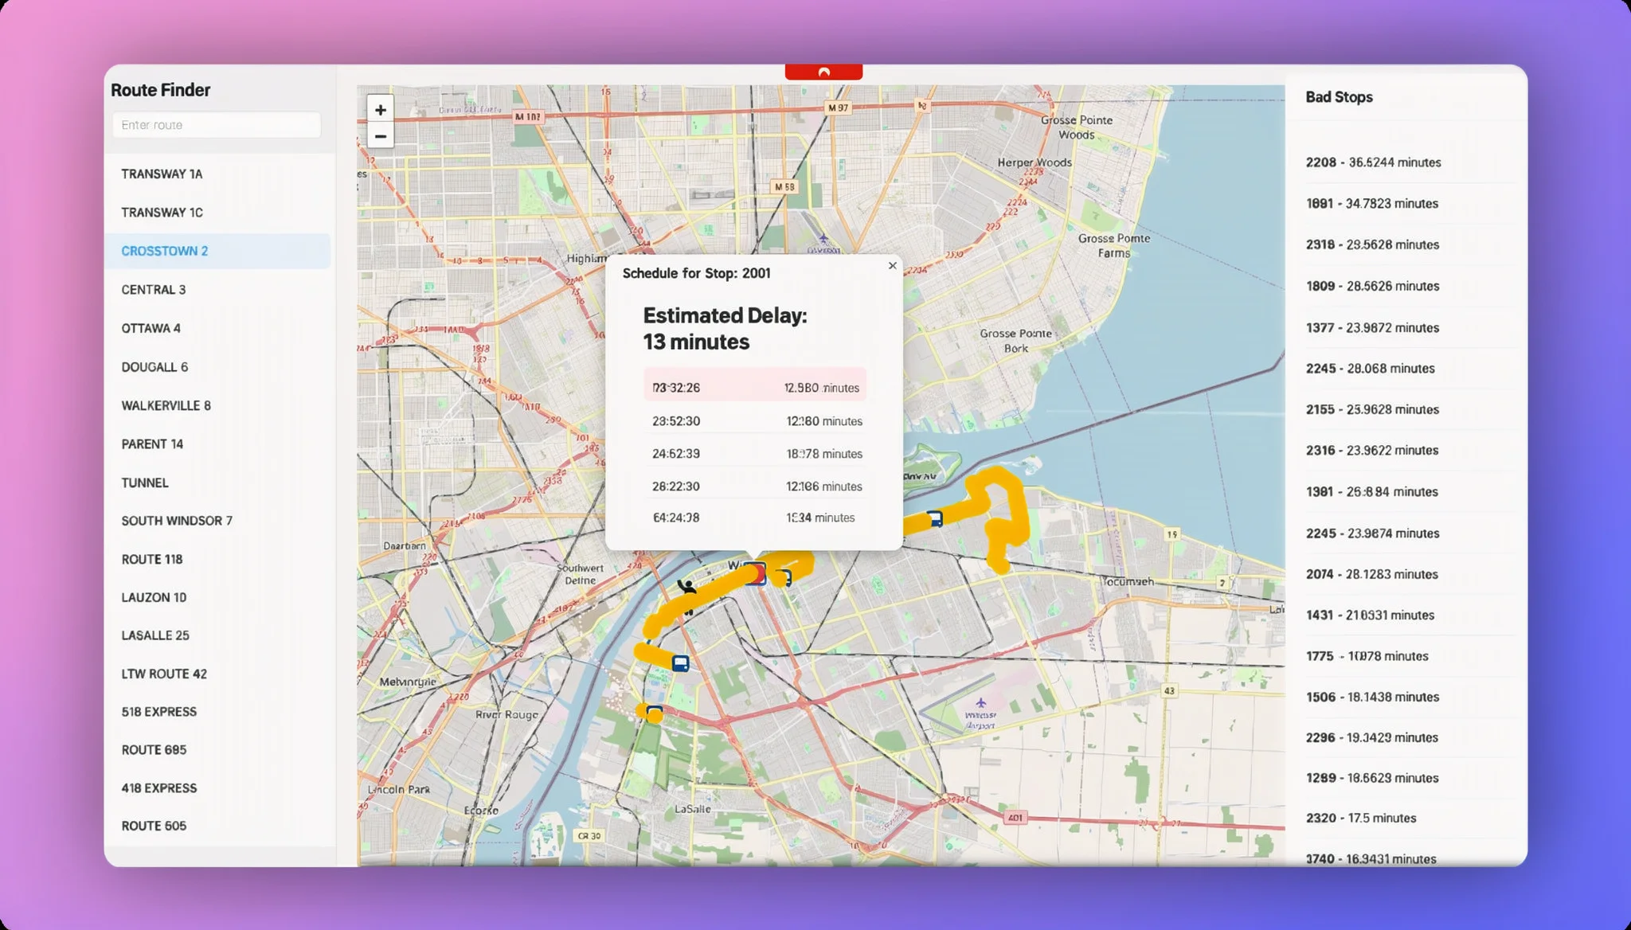This screenshot has width=1631, height=930.
Task: Zoom in on the map
Action: pos(381,110)
